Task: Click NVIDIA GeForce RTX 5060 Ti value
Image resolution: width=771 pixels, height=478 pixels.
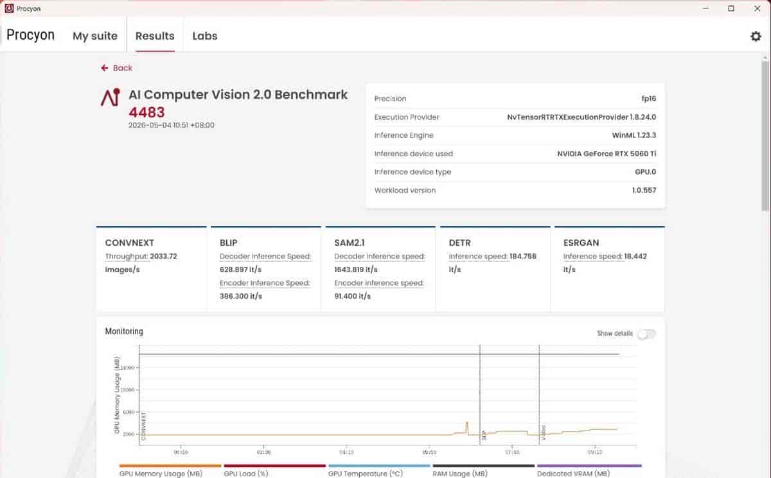Action: point(607,154)
